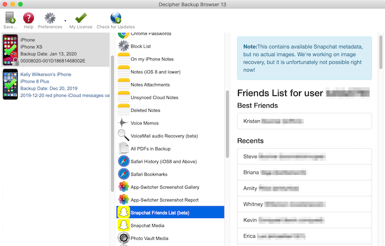Open App-Switcher Screenshot Gallery icon
Image resolution: width=385 pixels, height=246 pixels.
click(124, 187)
